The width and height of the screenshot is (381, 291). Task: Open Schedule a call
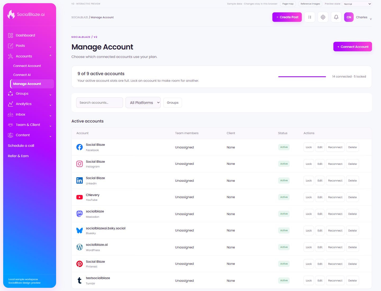pos(21,145)
